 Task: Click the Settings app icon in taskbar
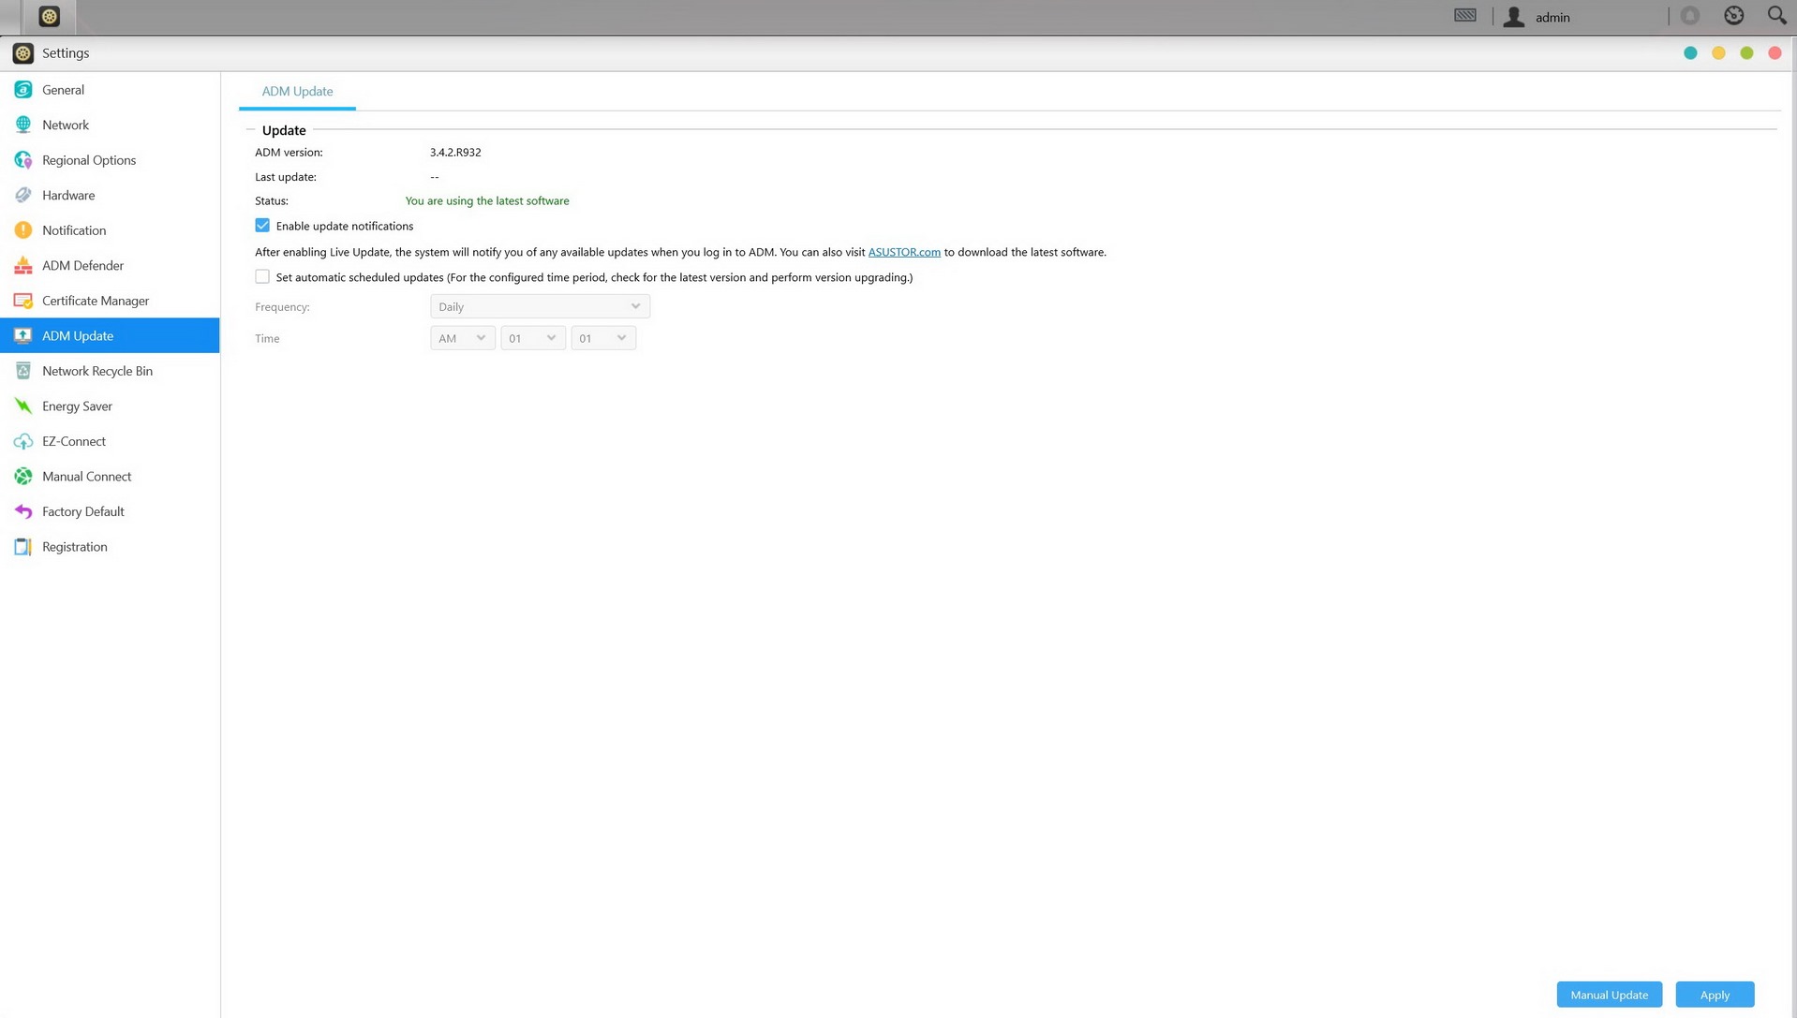tap(49, 17)
